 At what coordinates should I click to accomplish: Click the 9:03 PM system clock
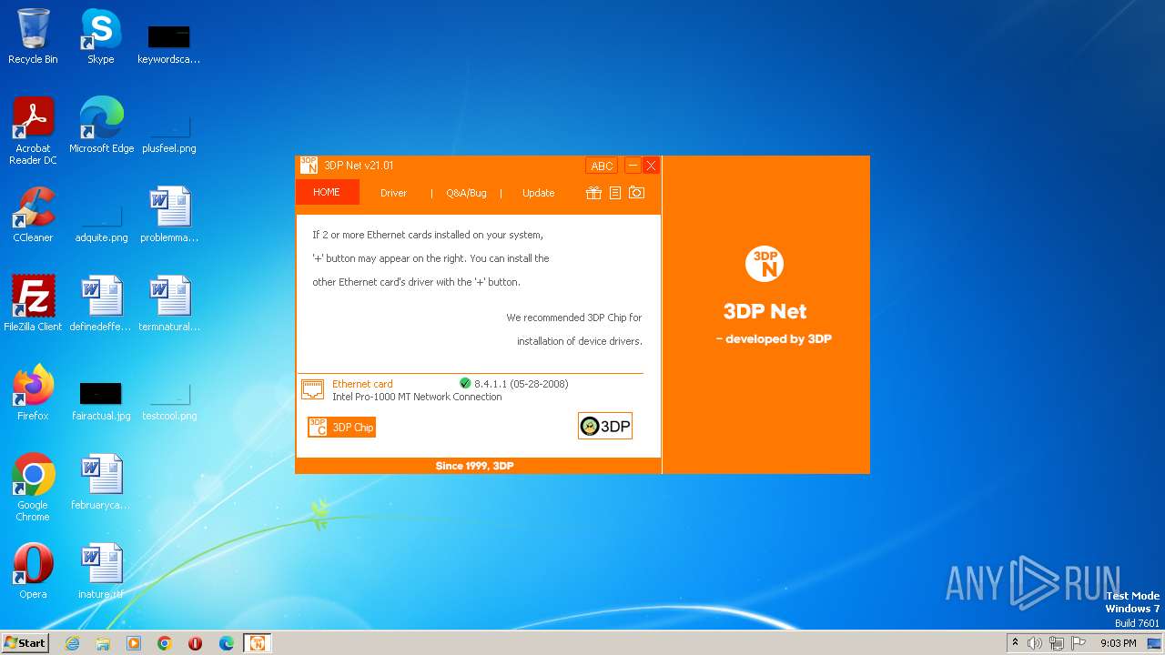point(1118,643)
